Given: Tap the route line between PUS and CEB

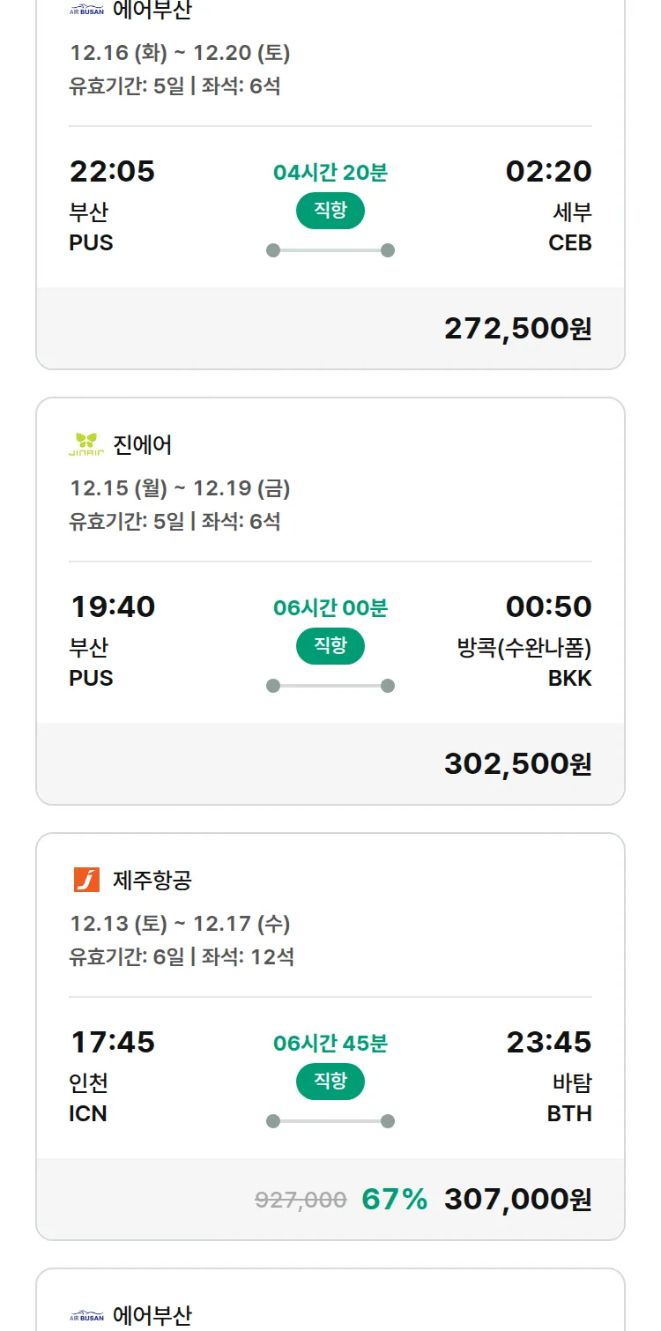Looking at the screenshot, I should (x=330, y=250).
